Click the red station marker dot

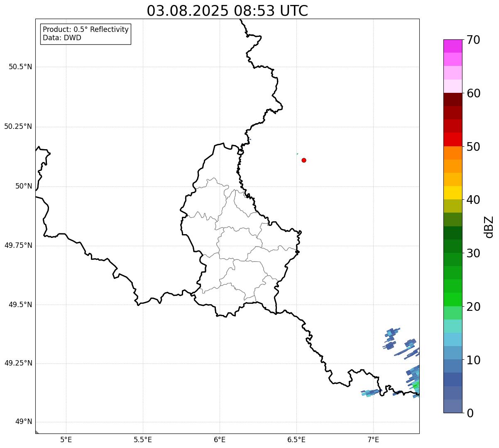point(304,160)
